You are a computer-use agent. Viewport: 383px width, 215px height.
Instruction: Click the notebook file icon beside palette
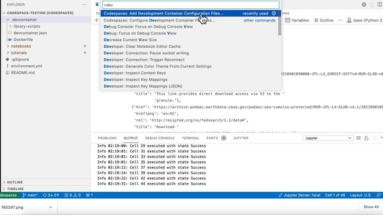tap(97, 4)
